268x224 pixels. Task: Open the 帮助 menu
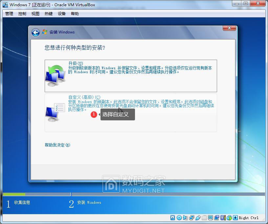tap(75, 14)
